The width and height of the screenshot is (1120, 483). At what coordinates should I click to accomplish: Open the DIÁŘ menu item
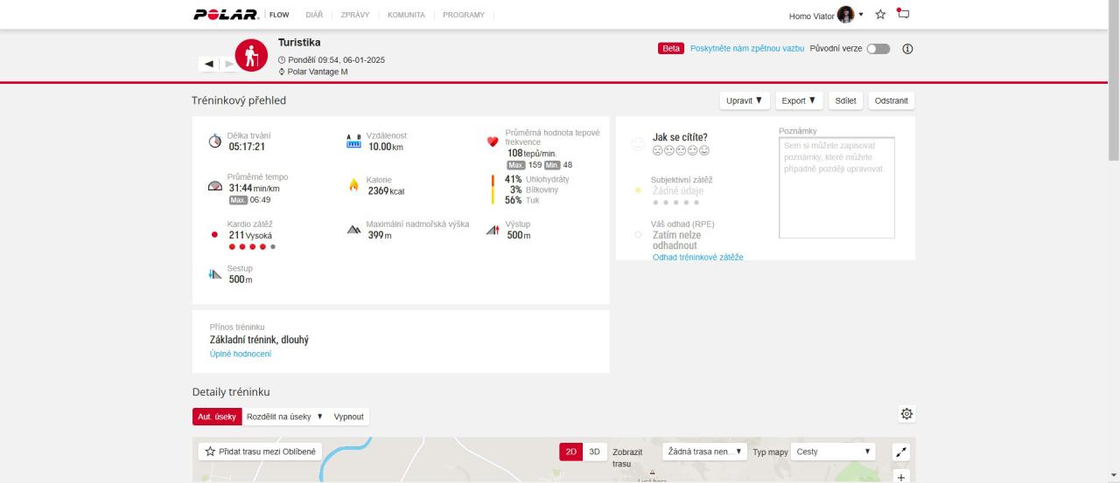coord(314,15)
